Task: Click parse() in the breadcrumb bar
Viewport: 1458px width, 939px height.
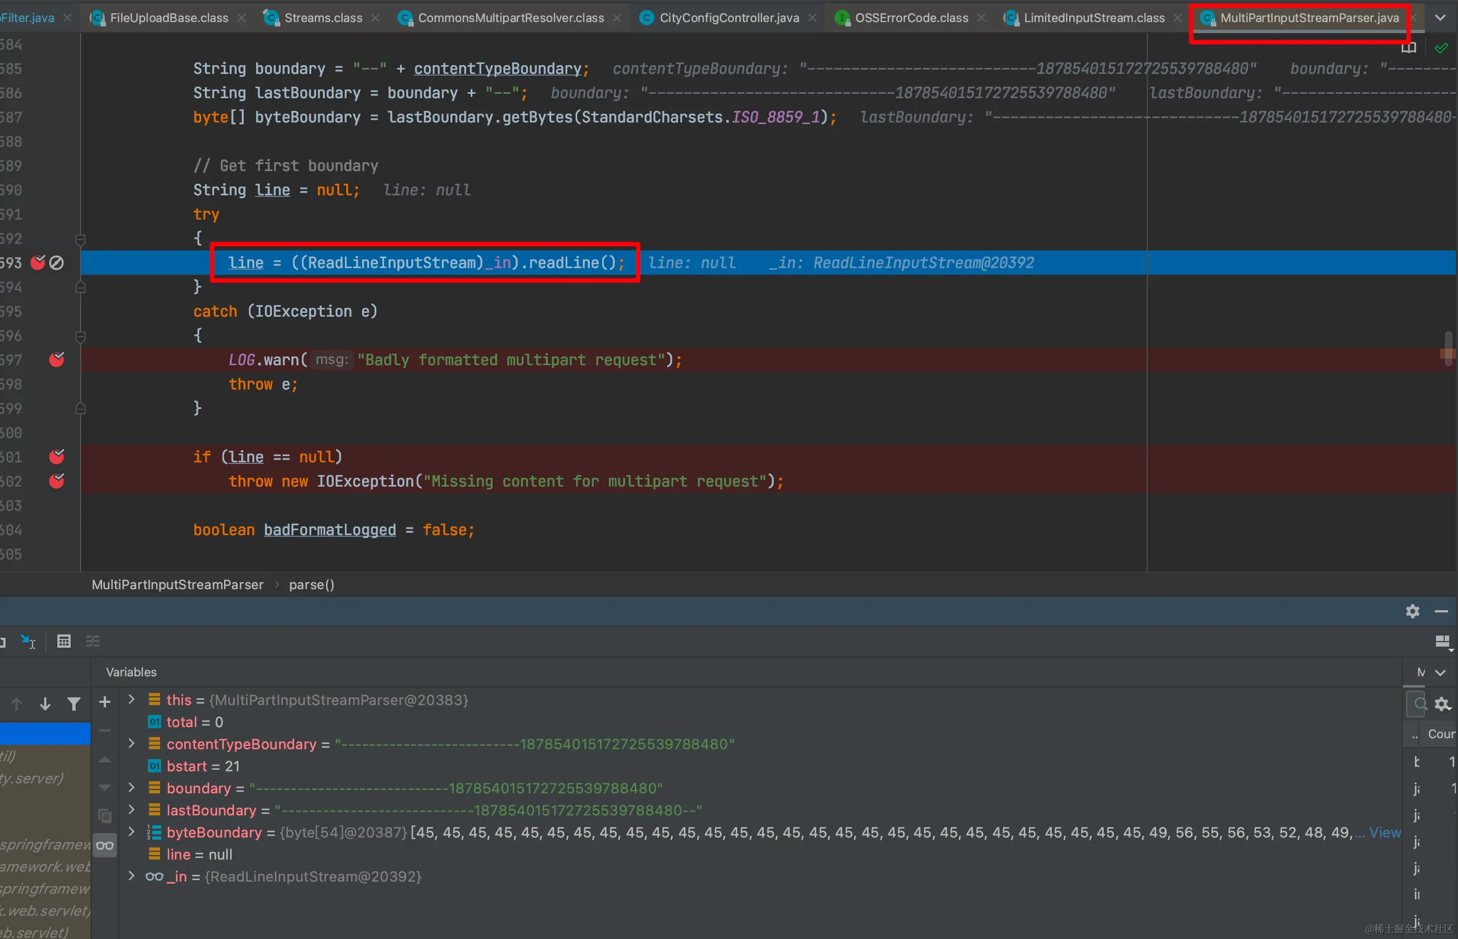Action: coord(311,585)
